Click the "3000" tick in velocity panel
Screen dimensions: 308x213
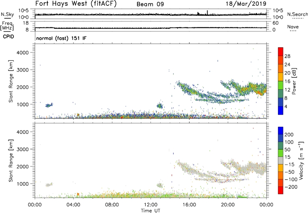[x=23, y=149]
